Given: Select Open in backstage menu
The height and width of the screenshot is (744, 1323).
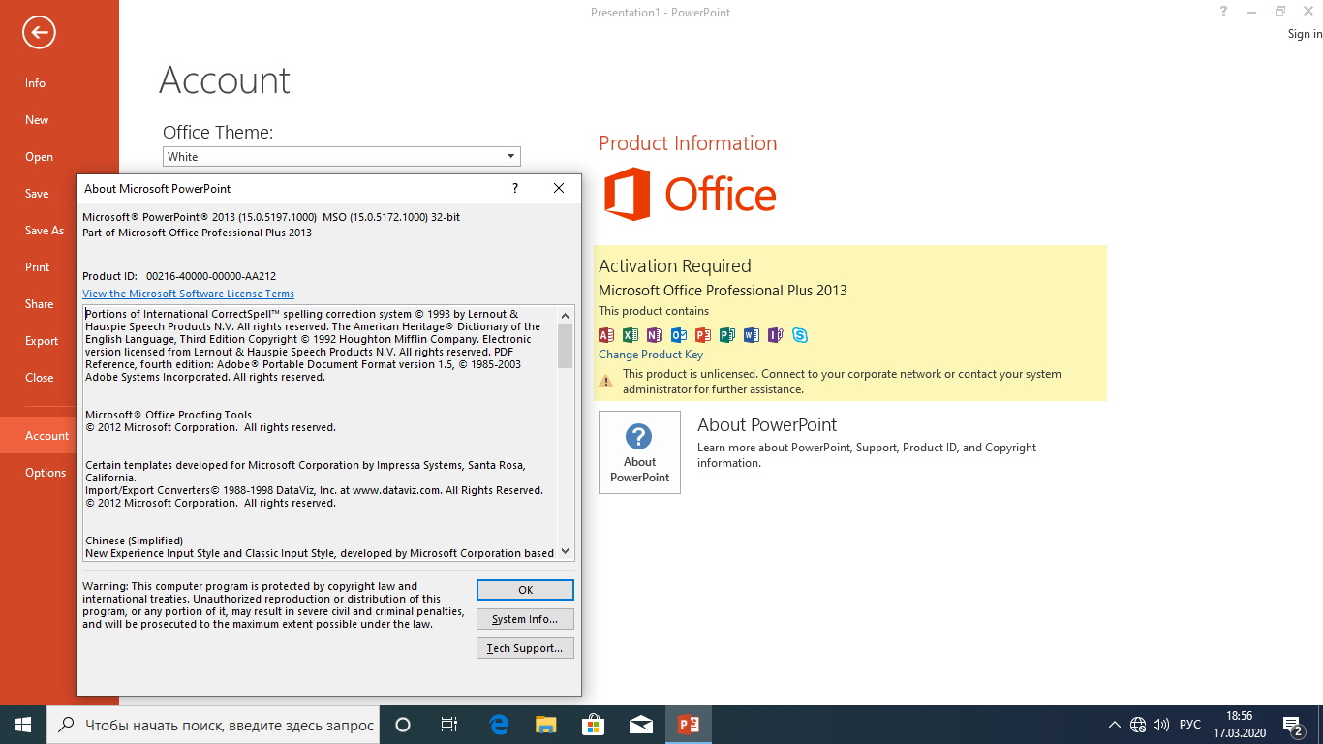Looking at the screenshot, I should coord(59,157).
